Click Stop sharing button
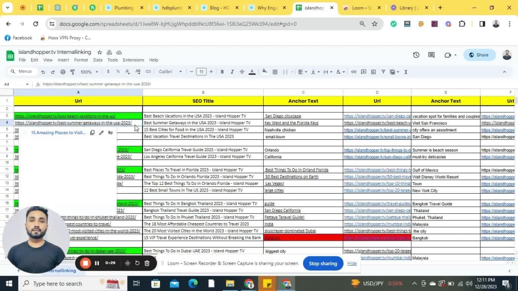 click(323, 263)
